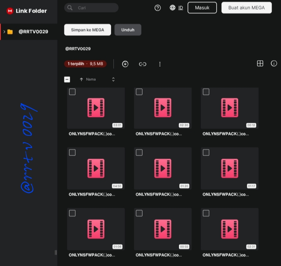Click the @RRTV0029 breadcrumb title
Viewport: 281px width, 266px height.
pos(78,49)
